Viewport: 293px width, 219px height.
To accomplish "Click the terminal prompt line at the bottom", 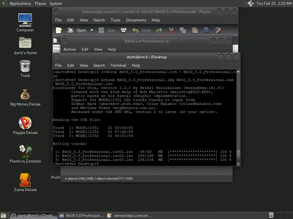I will click(76, 164).
